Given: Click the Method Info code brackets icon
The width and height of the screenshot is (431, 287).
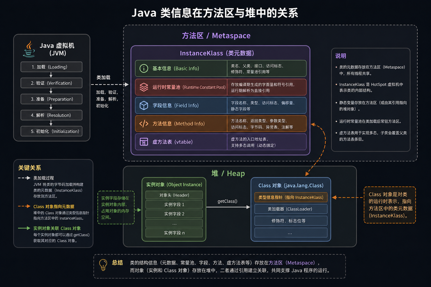Looking at the screenshot, I should [x=144, y=124].
